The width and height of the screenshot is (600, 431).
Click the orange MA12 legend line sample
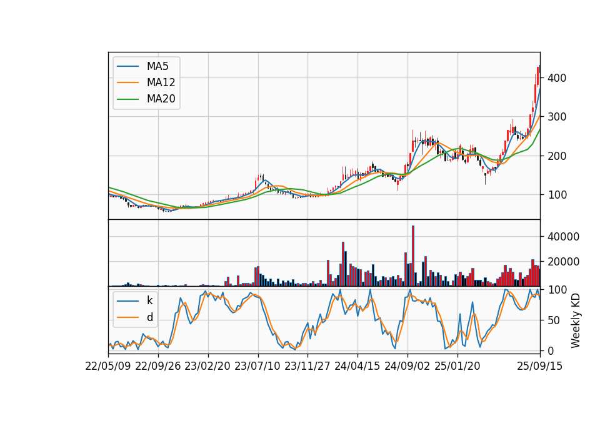pyautogui.click(x=127, y=82)
